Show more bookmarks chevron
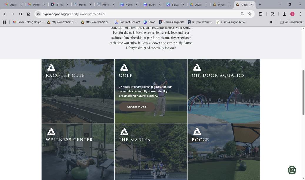This screenshot has height=180, width=305. [271, 22]
